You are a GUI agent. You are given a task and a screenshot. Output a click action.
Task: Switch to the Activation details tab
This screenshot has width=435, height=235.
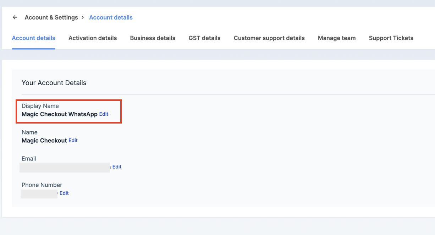coord(93,38)
